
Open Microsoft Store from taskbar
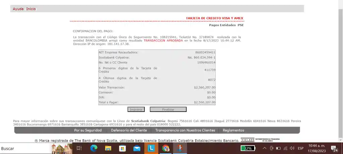pos(123,149)
